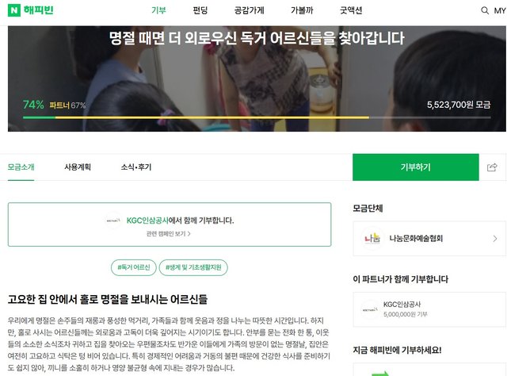Click the 해피빈 logo text
The height and width of the screenshot is (376, 507).
(38, 10)
